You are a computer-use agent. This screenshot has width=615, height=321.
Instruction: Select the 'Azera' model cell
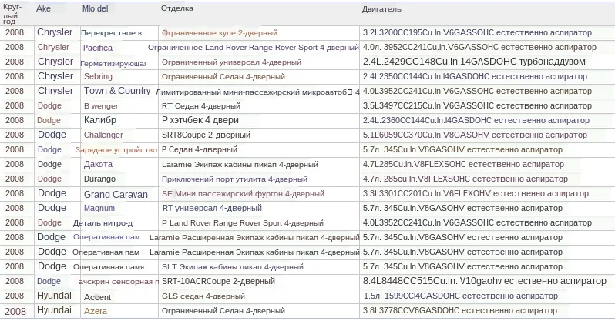coord(96,311)
